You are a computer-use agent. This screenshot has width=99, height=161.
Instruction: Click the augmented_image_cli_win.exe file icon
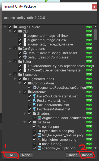(x=25, y=44)
